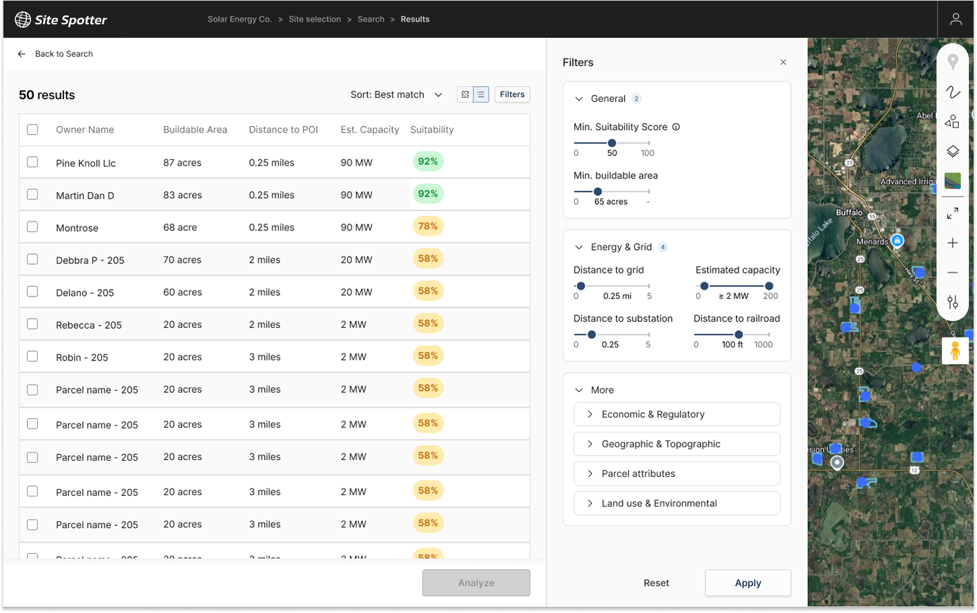Select the Delano - 205 checkbox
This screenshot has width=977, height=613.
[32, 291]
